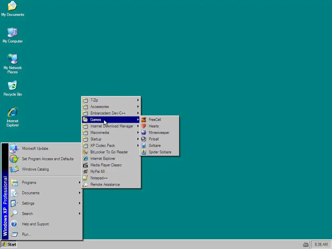Click the Spider Solitaire label
Viewport: 332px width, 249px height.
160,152
